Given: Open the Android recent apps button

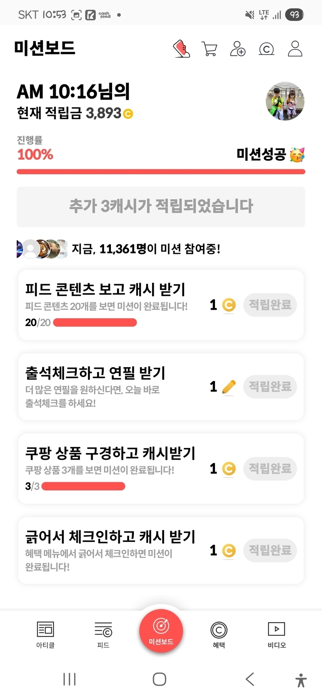Looking at the screenshot, I should (69, 679).
